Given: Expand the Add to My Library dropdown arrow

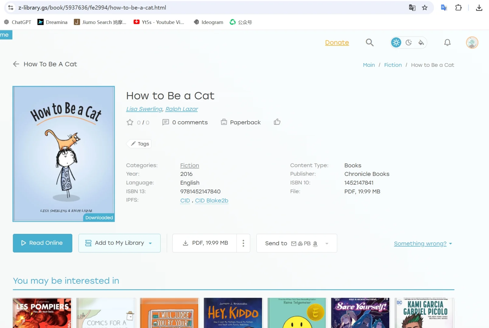Looking at the screenshot, I should [x=150, y=243].
